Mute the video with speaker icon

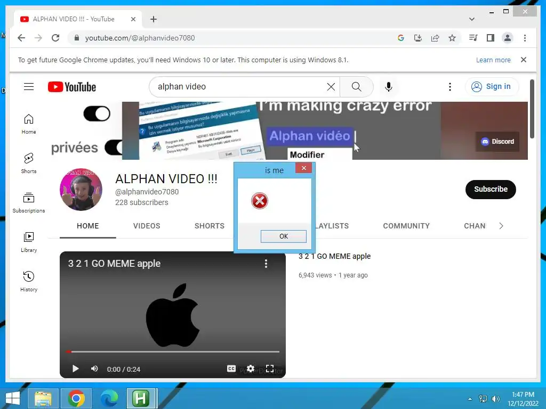pyautogui.click(x=94, y=369)
